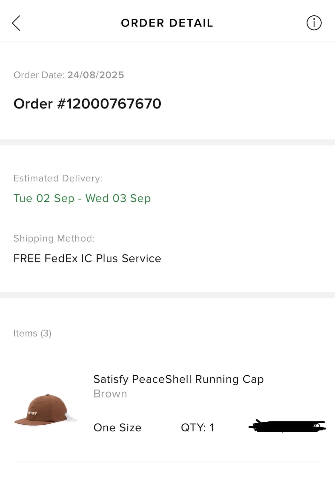Tap the Tue 02 Sep start date
The width and height of the screenshot is (335, 480).
(x=44, y=198)
